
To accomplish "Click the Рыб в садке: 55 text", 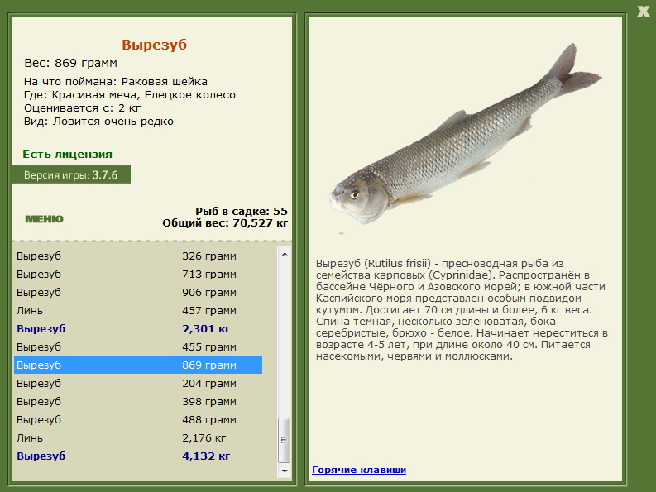I will pyautogui.click(x=242, y=212).
